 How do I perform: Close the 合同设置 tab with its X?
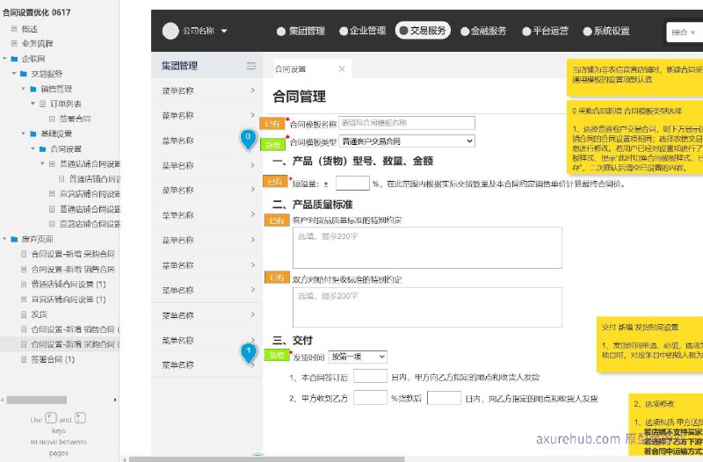[x=342, y=69]
